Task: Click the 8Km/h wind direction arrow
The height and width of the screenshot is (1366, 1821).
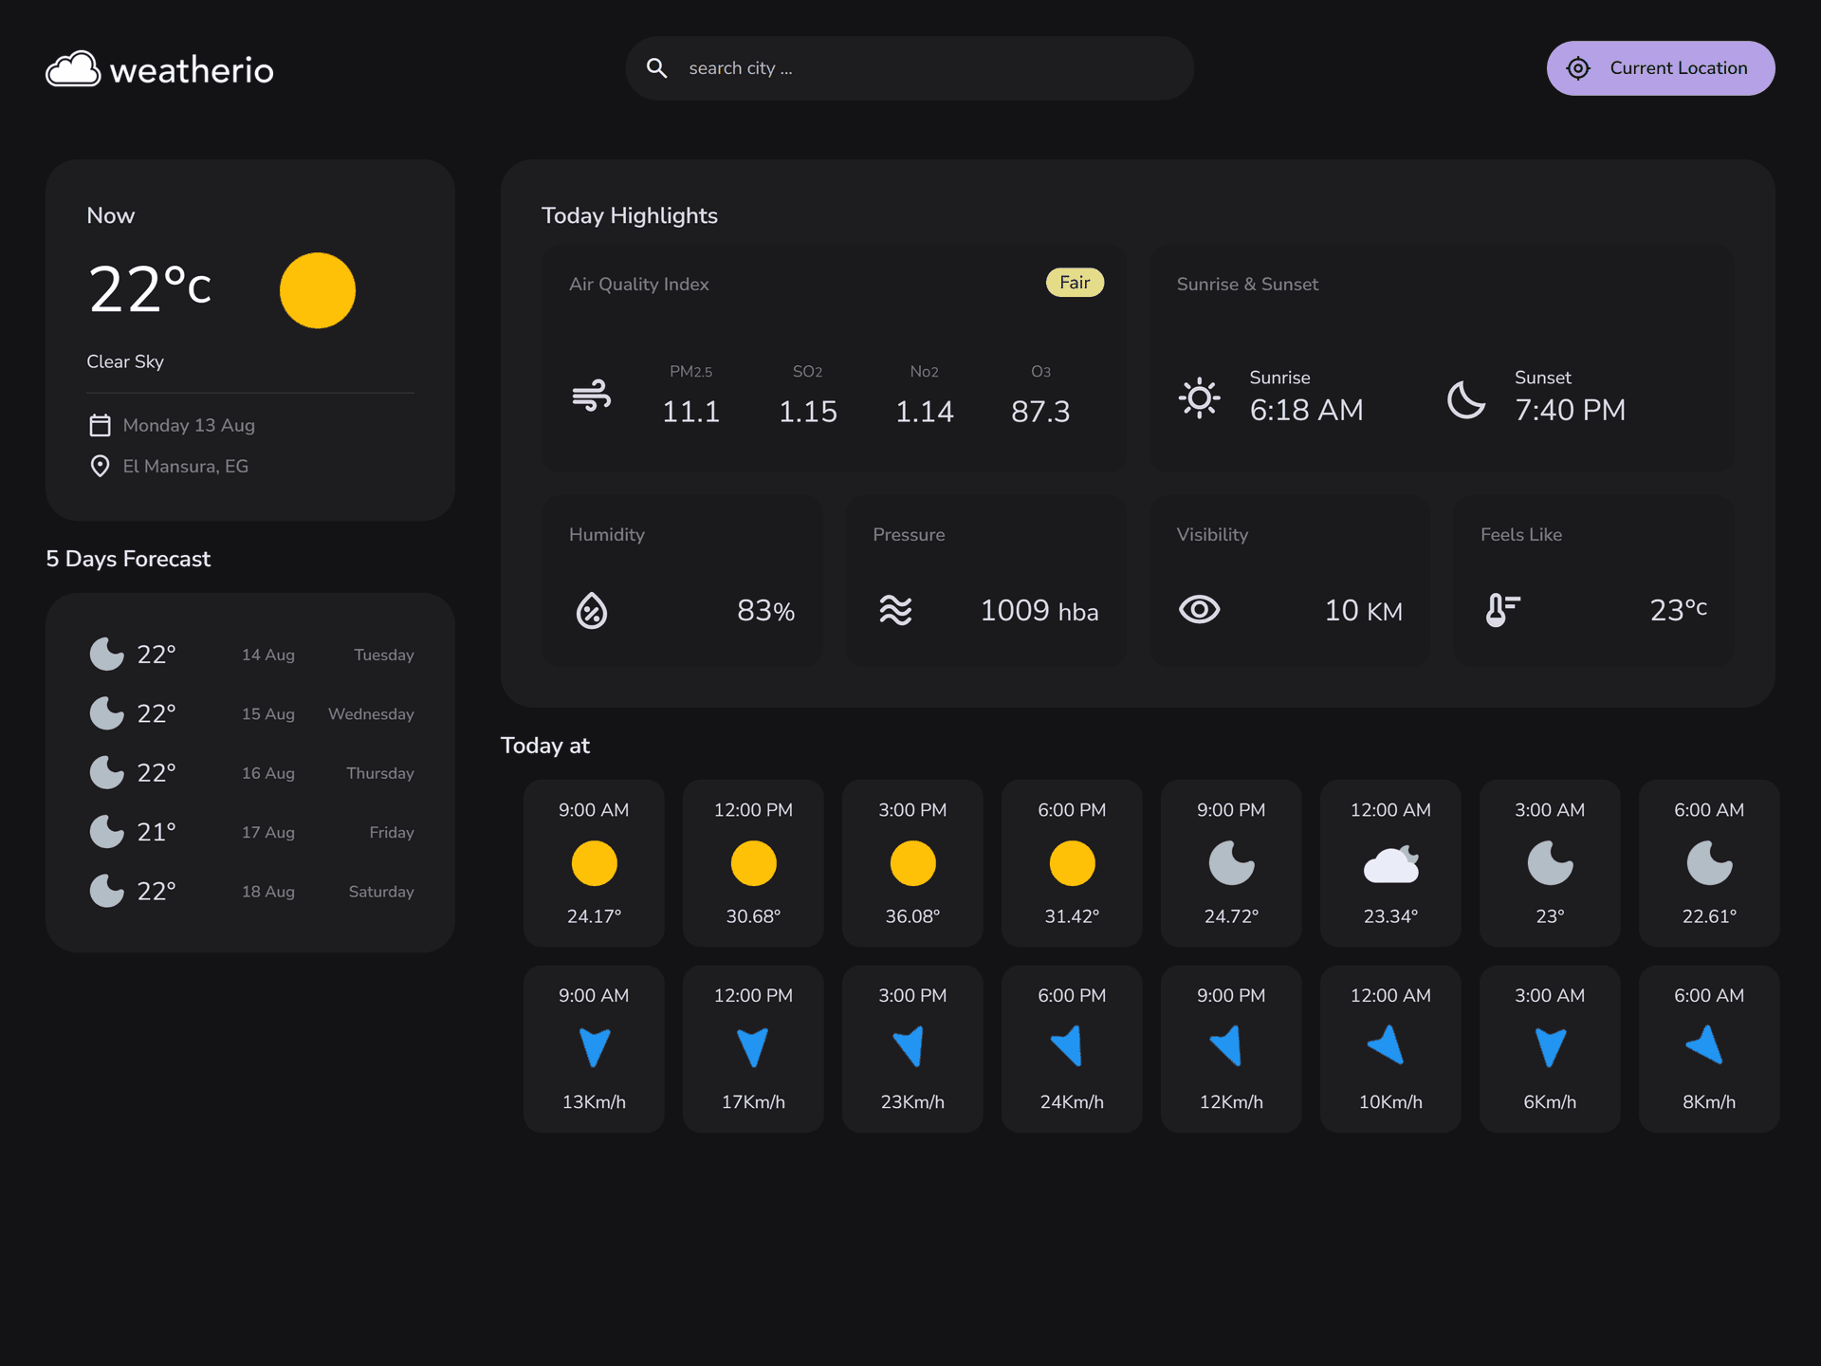Action: [1705, 1044]
